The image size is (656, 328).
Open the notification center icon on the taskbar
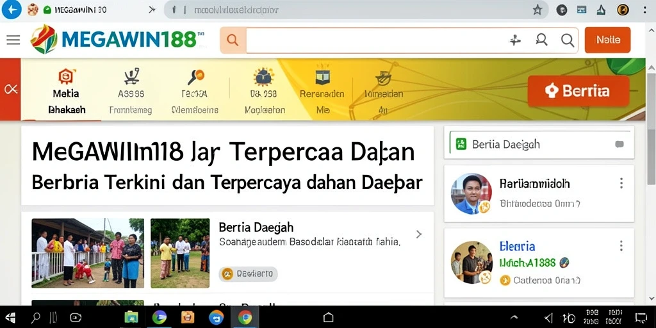(641, 318)
